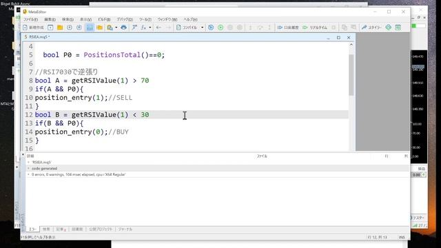Select the RSIEA.mq5 document tab
Image resolution: width=441 pixels, height=248 pixels.
tap(37, 37)
